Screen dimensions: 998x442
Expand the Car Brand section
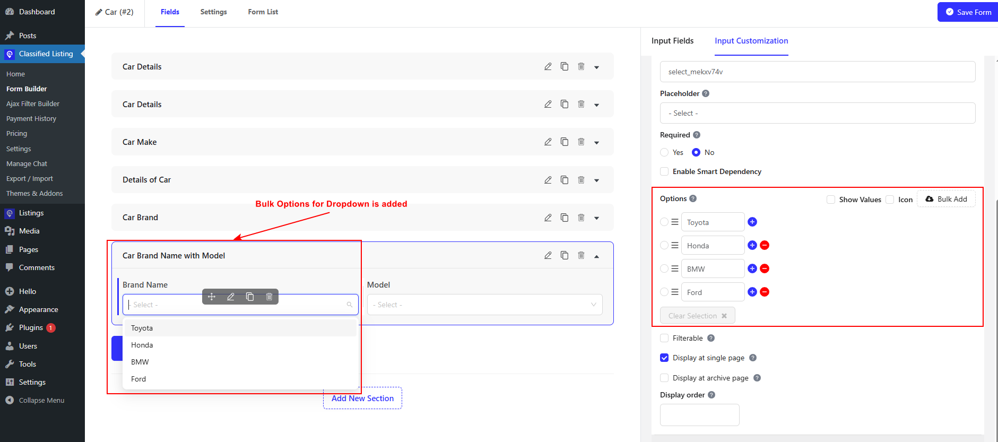(x=597, y=218)
